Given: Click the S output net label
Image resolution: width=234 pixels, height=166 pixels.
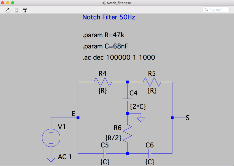Looking at the screenshot, I should coord(187,118).
